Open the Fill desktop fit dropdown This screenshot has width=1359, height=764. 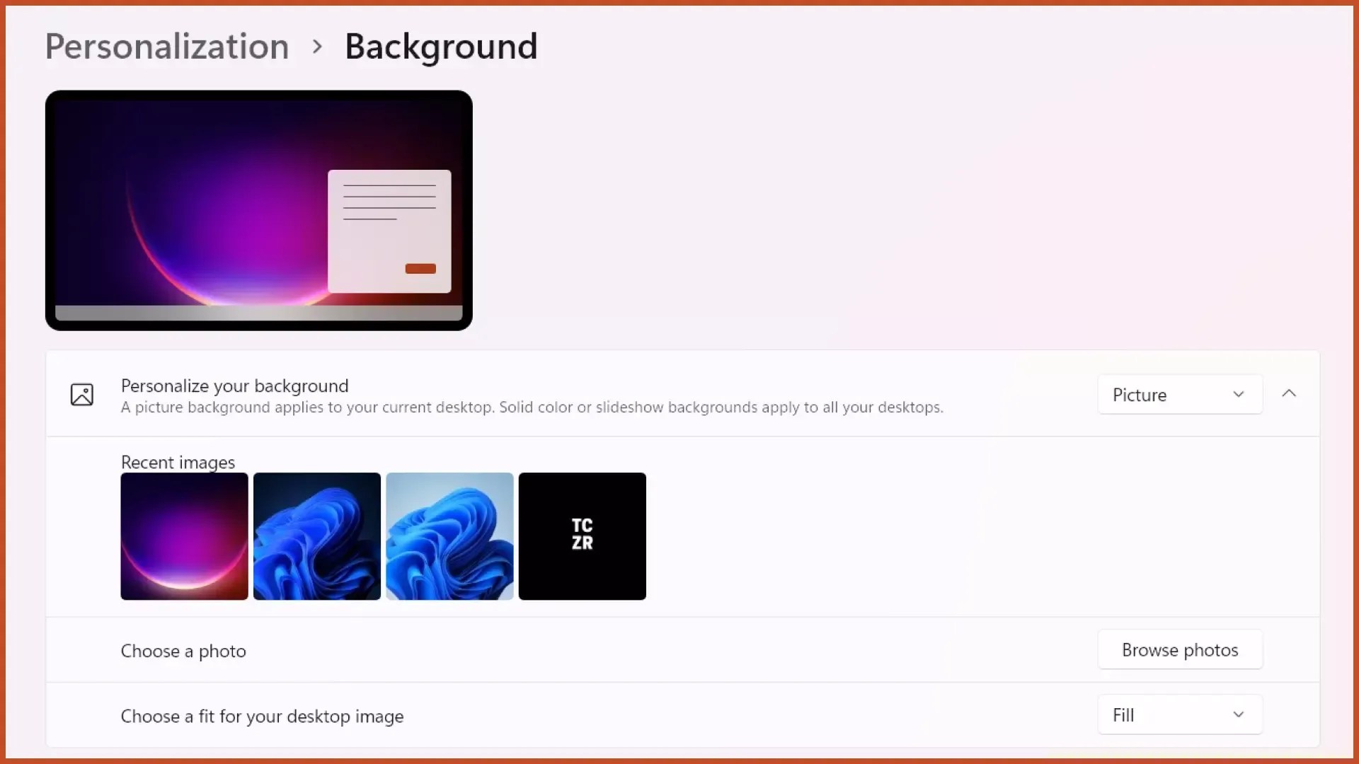pos(1179,715)
